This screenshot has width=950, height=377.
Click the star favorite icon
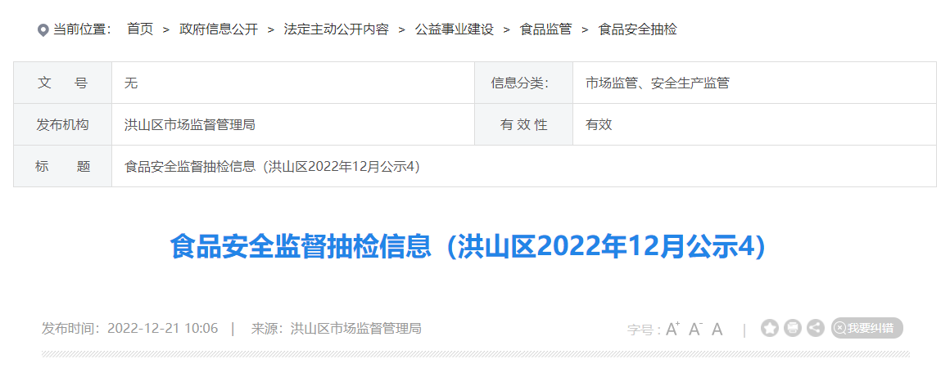[770, 328]
